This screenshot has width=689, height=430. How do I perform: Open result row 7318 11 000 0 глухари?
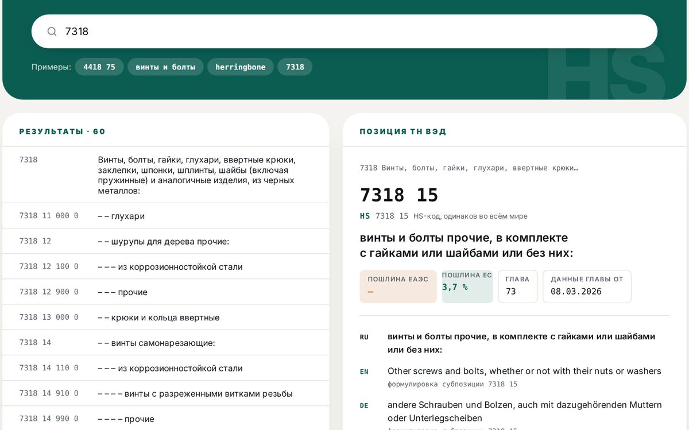(166, 216)
